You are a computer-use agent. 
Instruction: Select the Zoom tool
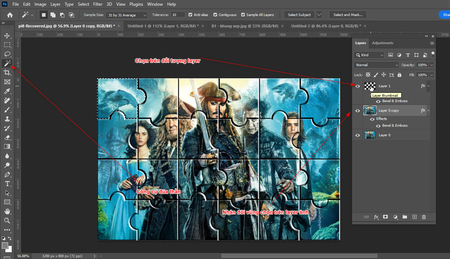[7, 221]
